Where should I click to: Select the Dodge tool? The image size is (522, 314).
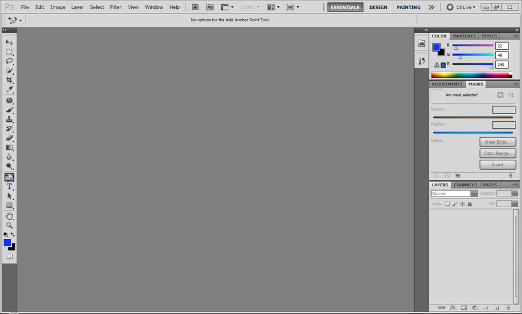pyautogui.click(x=9, y=166)
